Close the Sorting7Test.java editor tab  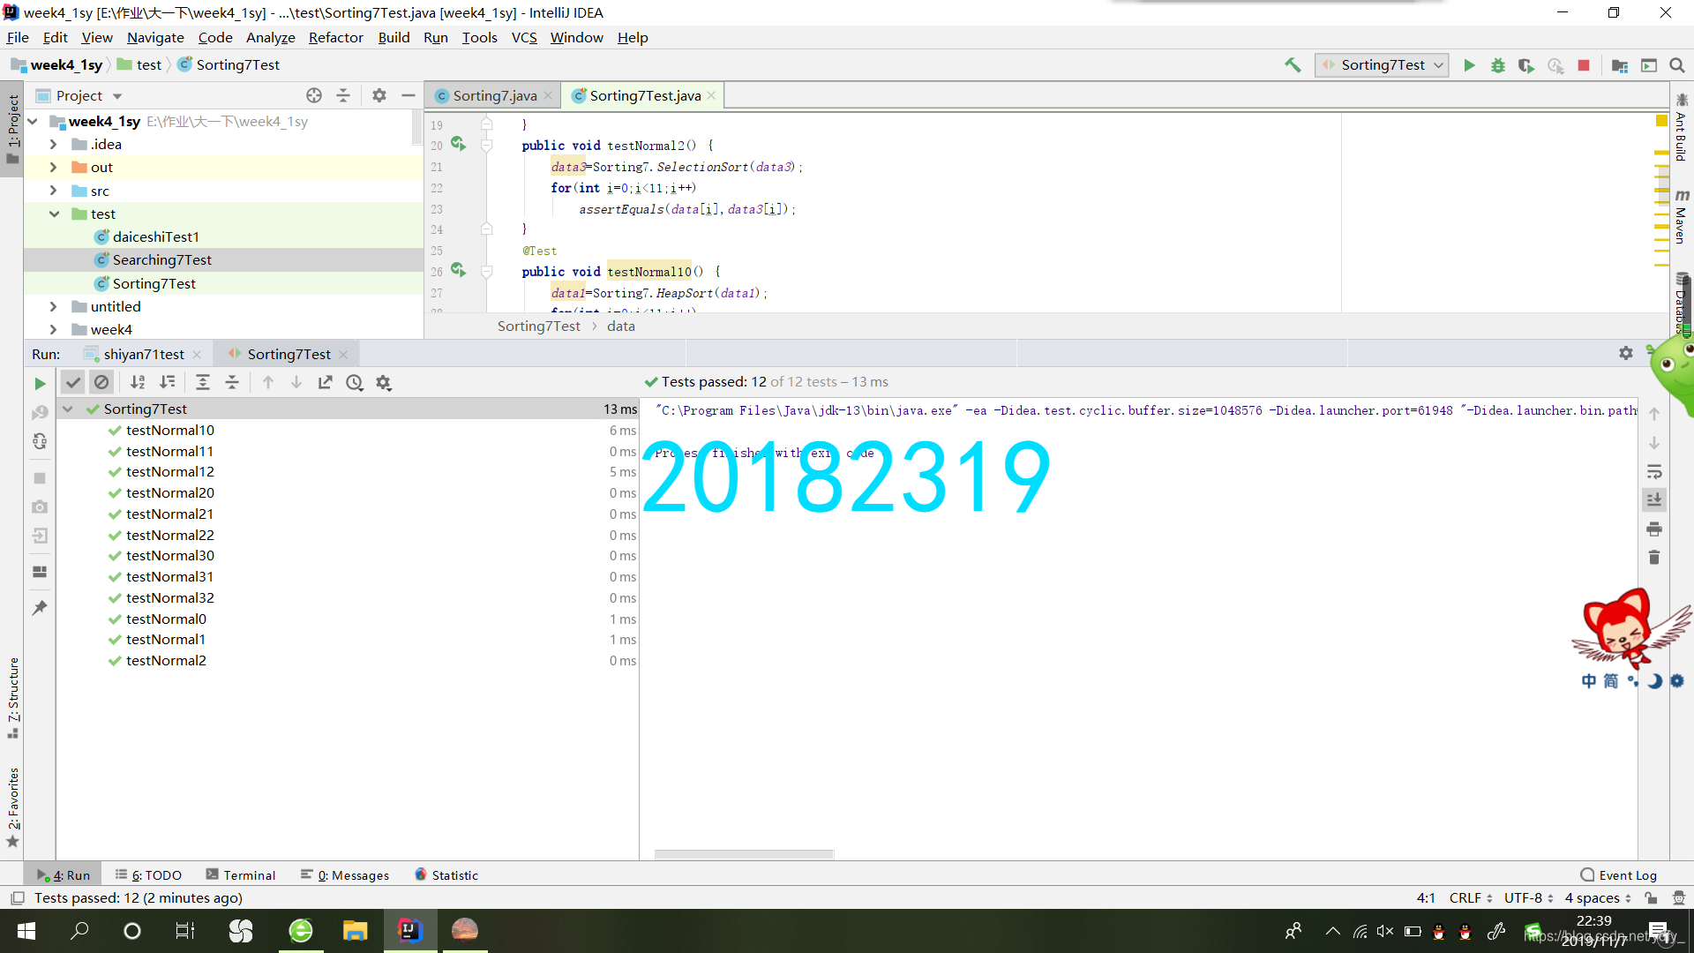pos(711,95)
